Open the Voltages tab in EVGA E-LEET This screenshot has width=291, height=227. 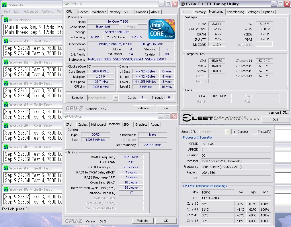click(x=253, y=12)
